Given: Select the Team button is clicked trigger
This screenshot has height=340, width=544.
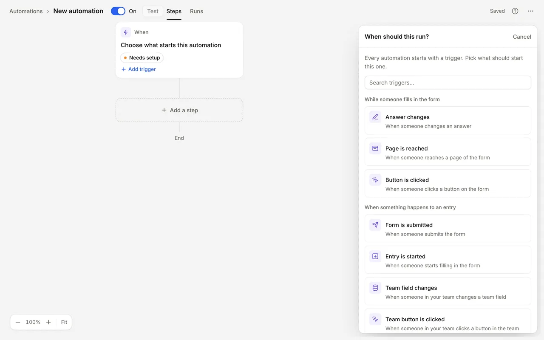Looking at the screenshot, I should (x=448, y=321).
